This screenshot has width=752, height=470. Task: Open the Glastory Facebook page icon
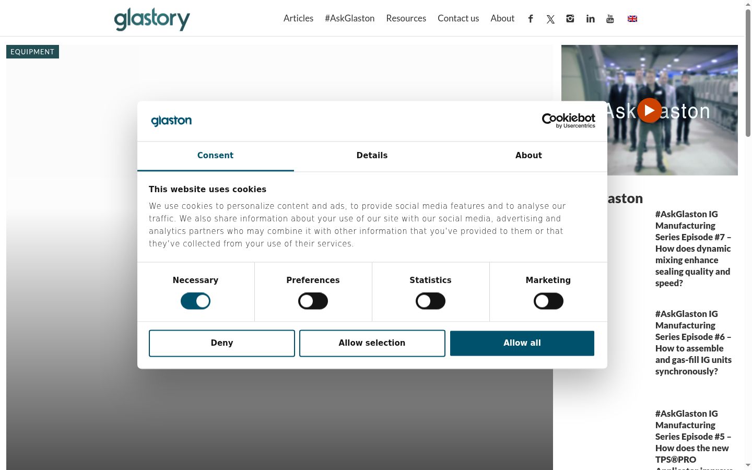[x=531, y=19]
